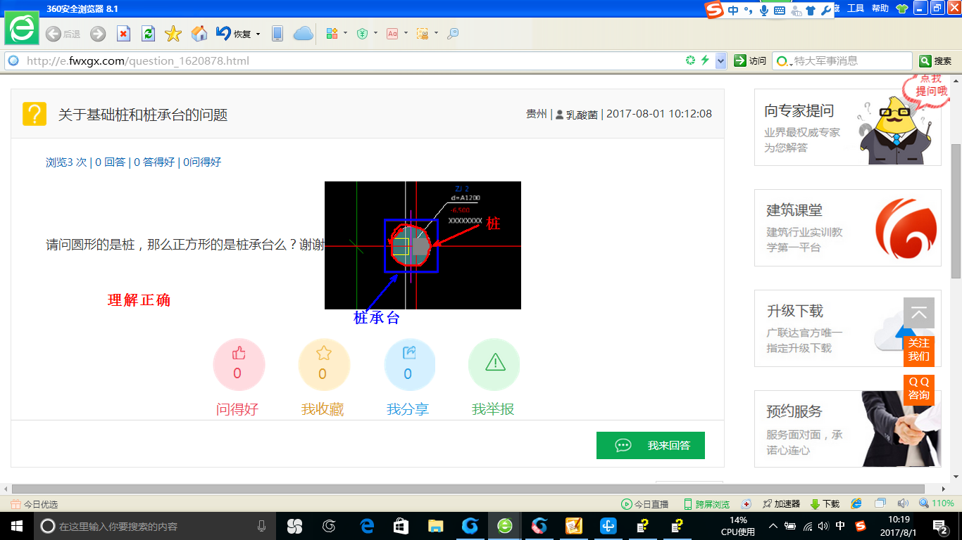This screenshot has width=962, height=540.
Task: Click the browser back arrow button
Action: (54, 34)
